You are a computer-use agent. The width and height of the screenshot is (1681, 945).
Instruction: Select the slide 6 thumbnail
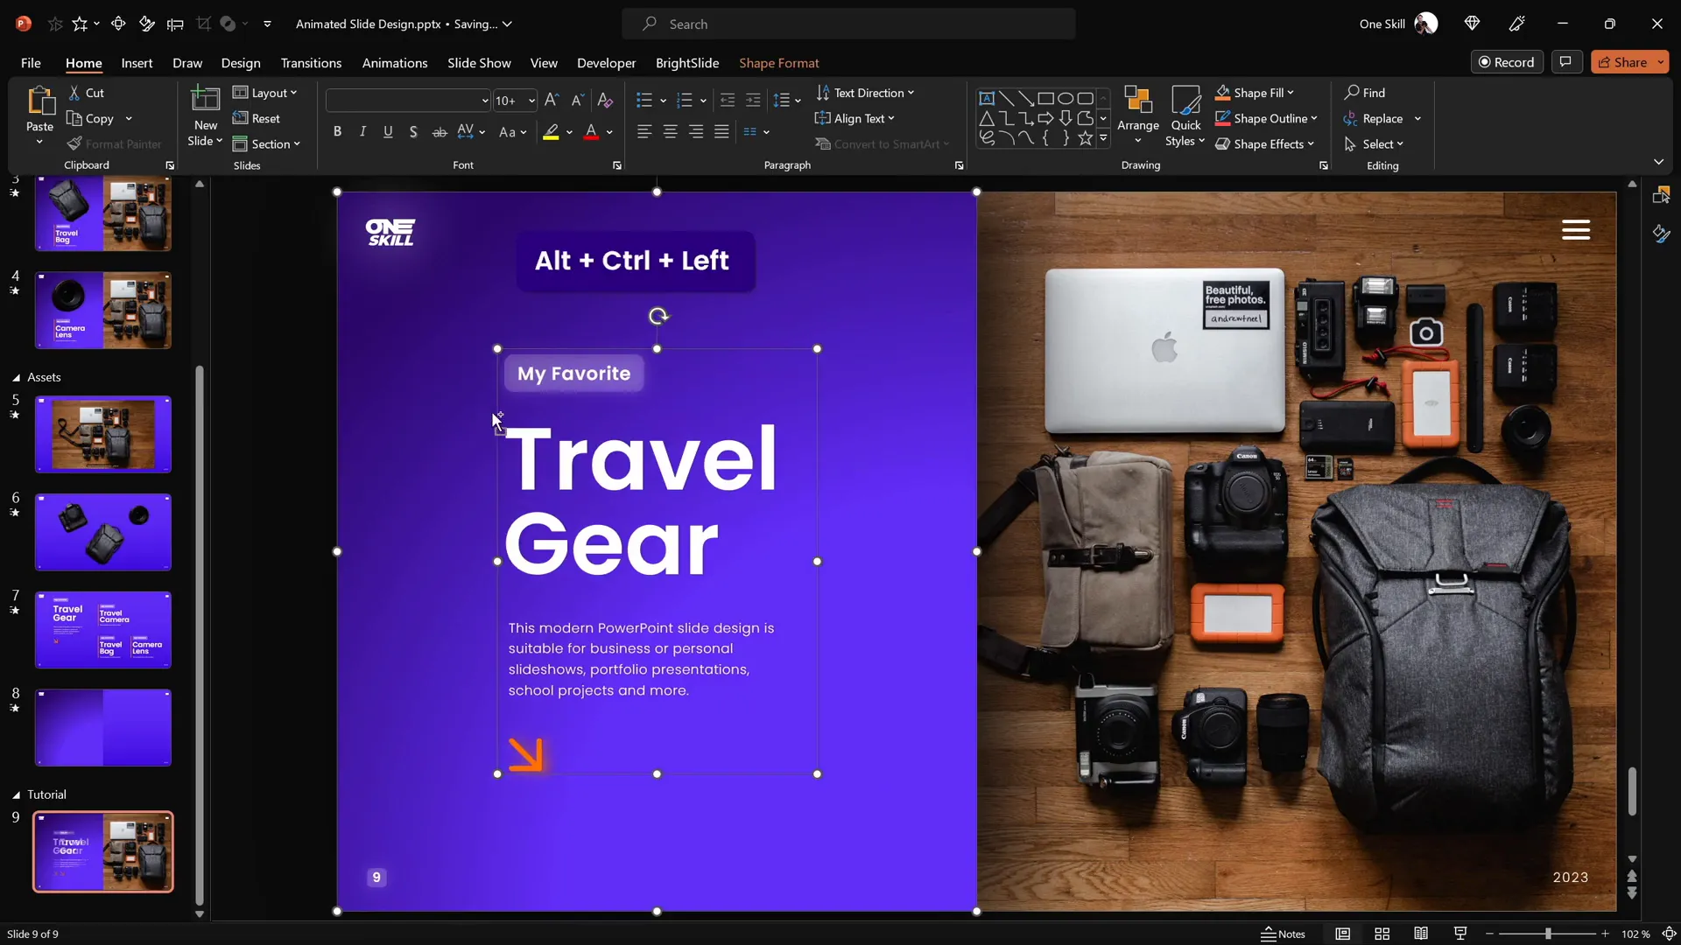(102, 531)
